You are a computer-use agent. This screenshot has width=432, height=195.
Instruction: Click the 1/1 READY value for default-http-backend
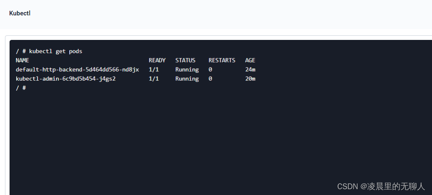(154, 70)
